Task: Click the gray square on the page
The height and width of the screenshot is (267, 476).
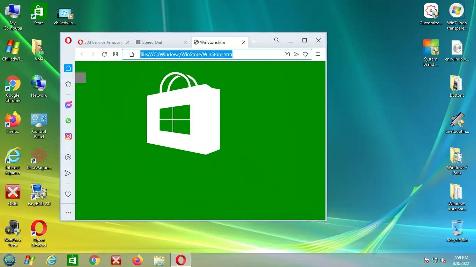Action: click(x=80, y=78)
